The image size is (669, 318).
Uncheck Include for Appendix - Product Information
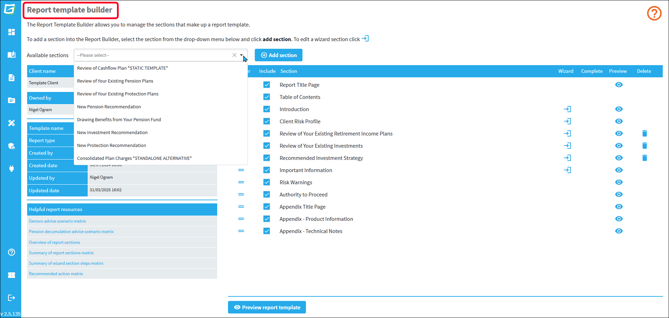click(267, 219)
